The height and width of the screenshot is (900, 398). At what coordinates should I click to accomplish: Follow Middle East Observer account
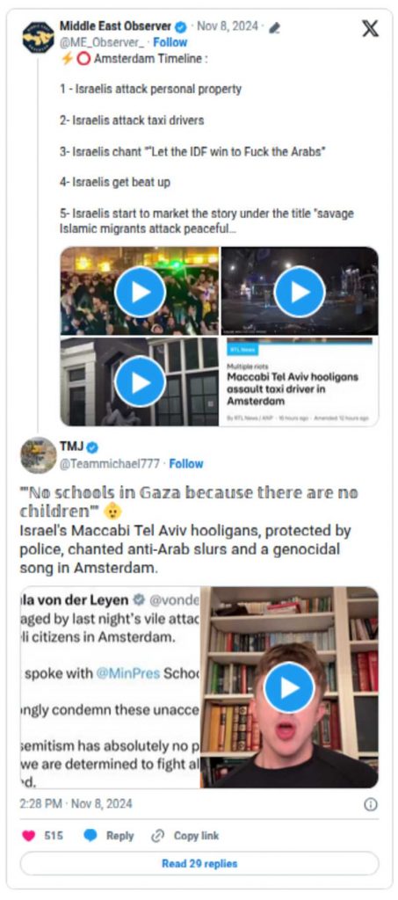[x=170, y=42]
